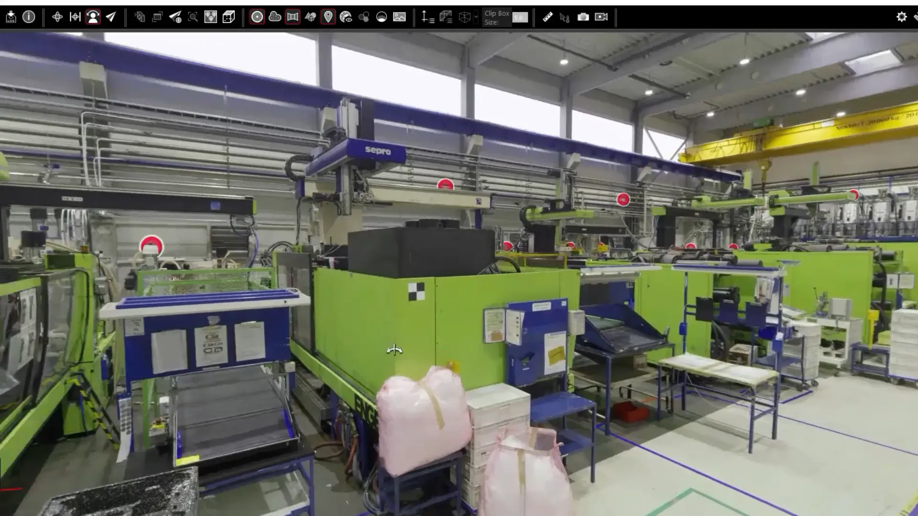This screenshot has width=918, height=516.
Task: Open the clip box options dropdown arrow
Action: (476, 17)
